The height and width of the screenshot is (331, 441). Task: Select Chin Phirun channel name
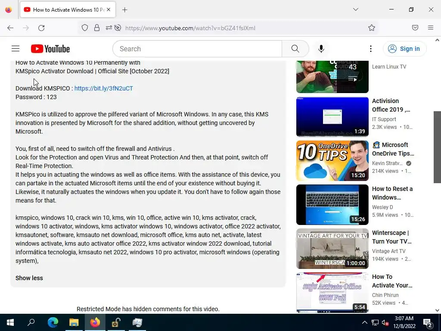[x=385, y=295]
